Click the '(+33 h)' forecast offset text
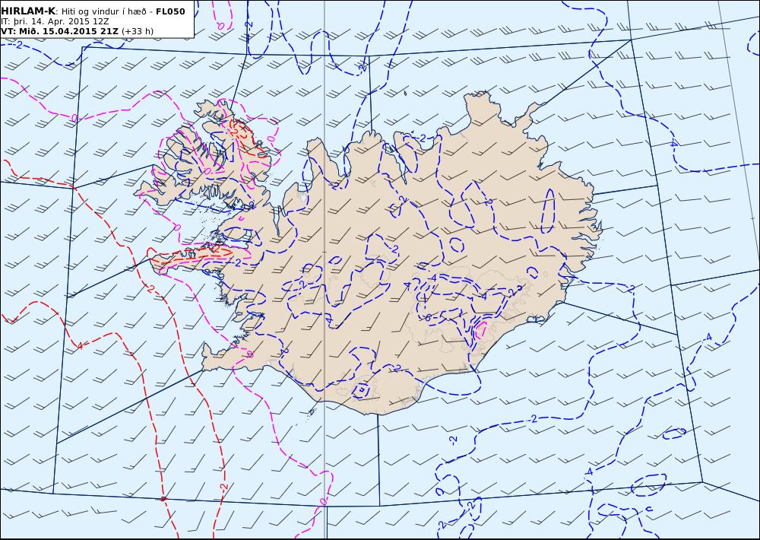 click(137, 31)
